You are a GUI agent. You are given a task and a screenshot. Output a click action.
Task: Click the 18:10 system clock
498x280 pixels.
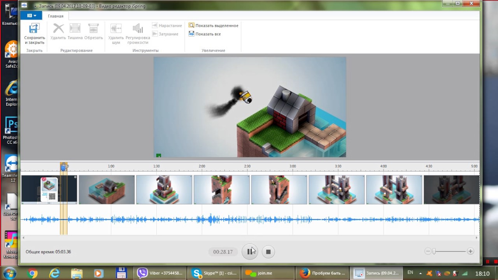[482, 273]
